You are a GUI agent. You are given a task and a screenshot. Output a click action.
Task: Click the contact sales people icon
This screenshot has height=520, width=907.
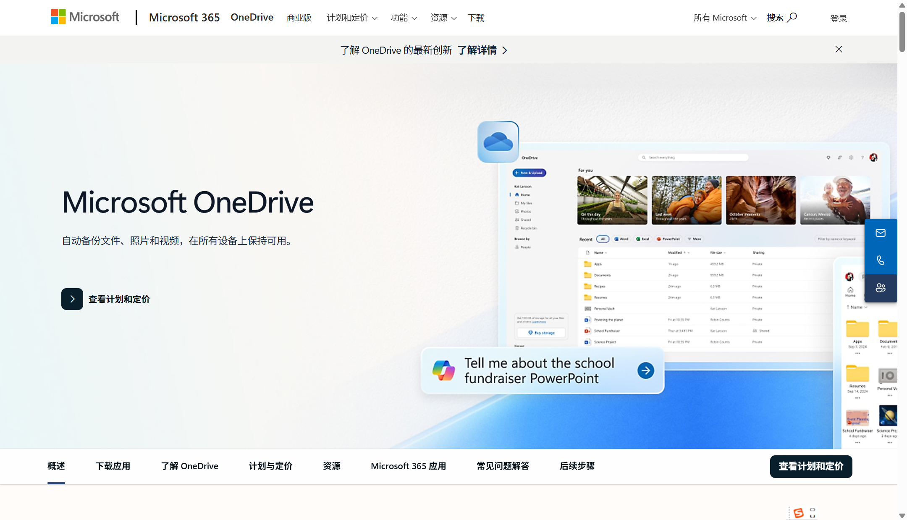[881, 288]
